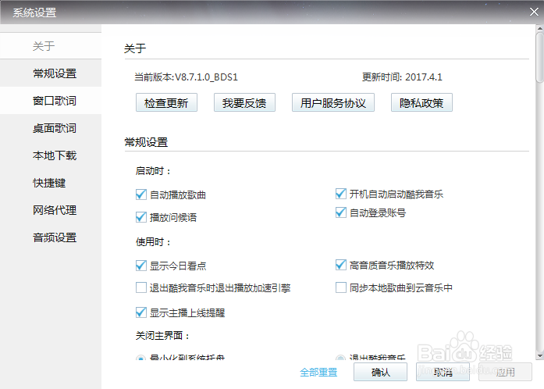Enable 退出酷我音乐时退出播放加速引擎

[x=140, y=287]
